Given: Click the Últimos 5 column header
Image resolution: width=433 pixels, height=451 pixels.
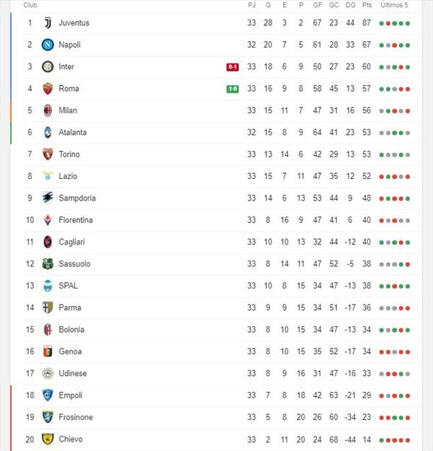Looking at the screenshot, I should pyautogui.click(x=395, y=5).
